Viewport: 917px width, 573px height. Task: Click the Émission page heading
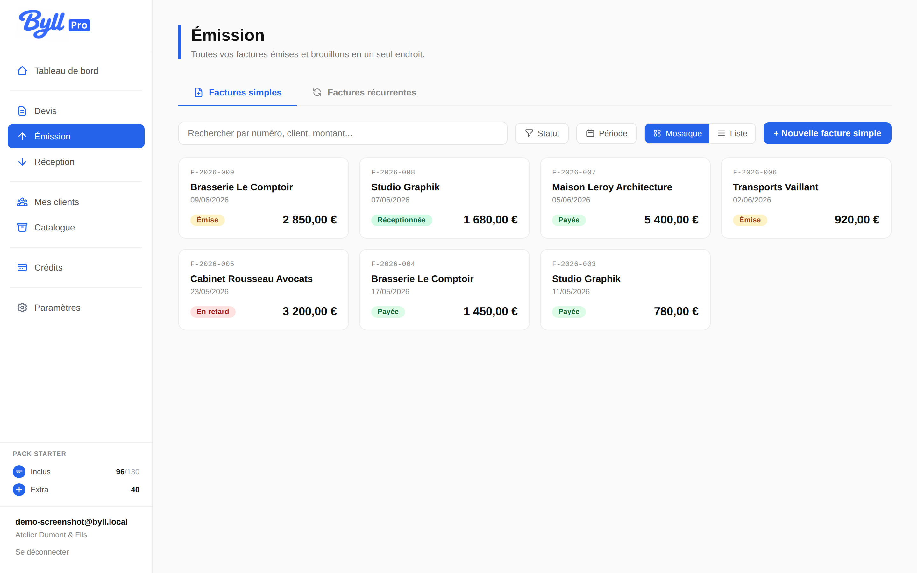pyautogui.click(x=228, y=35)
